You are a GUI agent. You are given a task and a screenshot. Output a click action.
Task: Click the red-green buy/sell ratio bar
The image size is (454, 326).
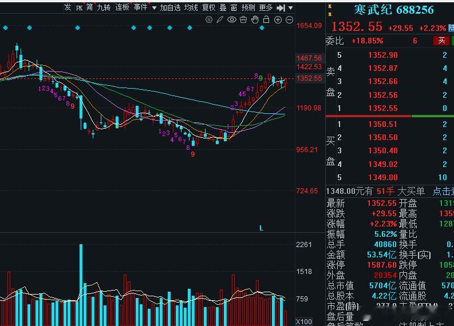click(390, 116)
